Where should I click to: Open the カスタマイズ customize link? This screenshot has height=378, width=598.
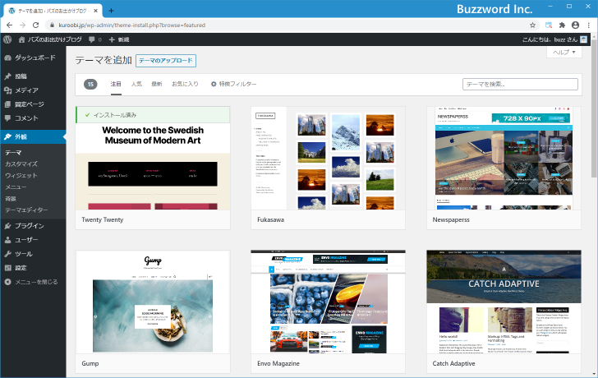pyautogui.click(x=21, y=164)
